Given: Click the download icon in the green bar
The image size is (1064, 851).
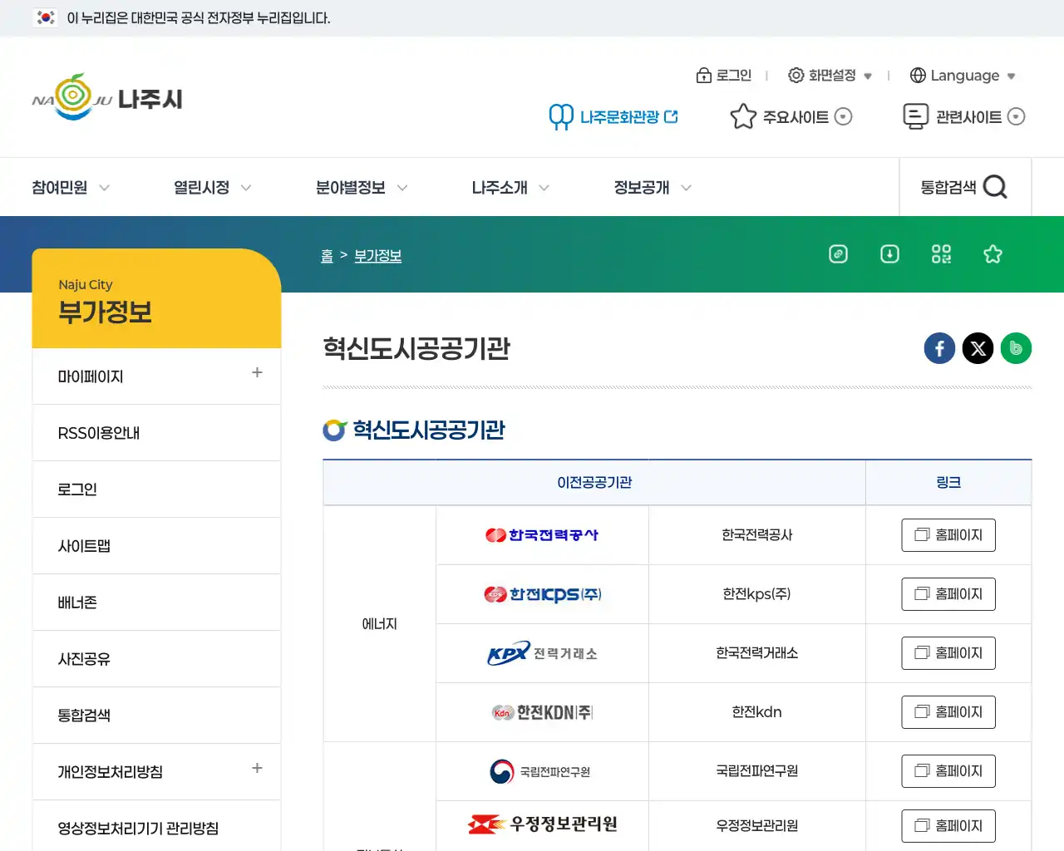Looking at the screenshot, I should 889,254.
